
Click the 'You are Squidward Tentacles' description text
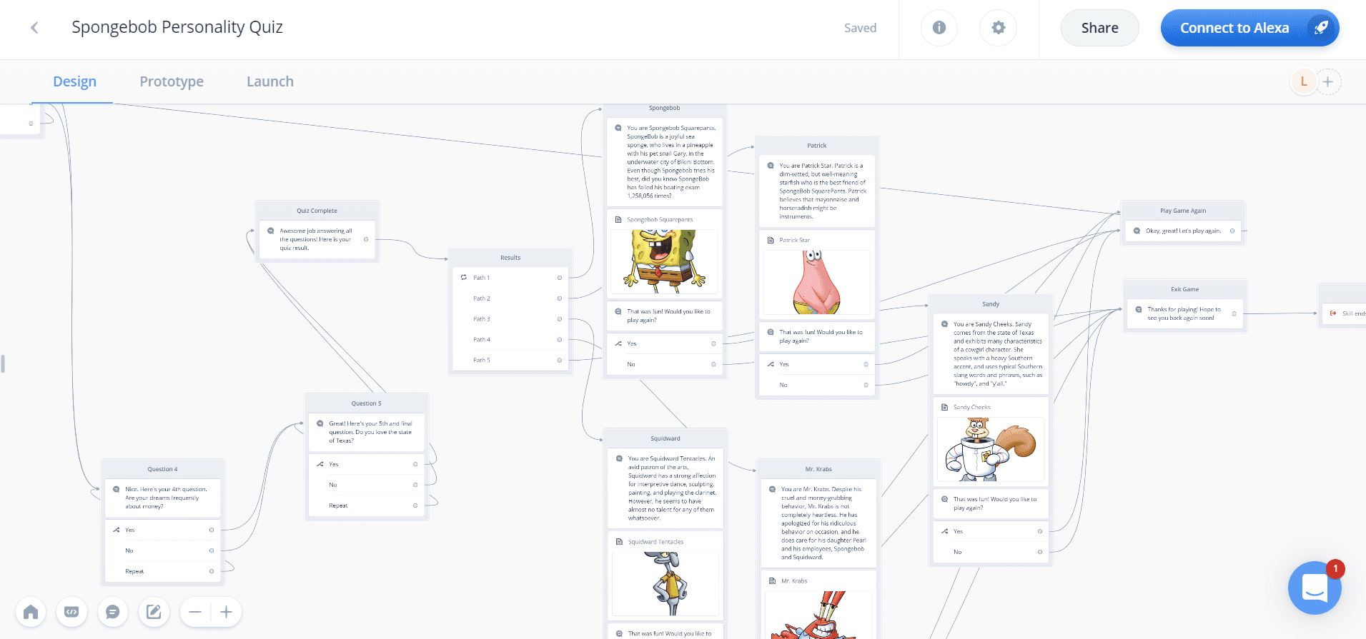point(672,488)
